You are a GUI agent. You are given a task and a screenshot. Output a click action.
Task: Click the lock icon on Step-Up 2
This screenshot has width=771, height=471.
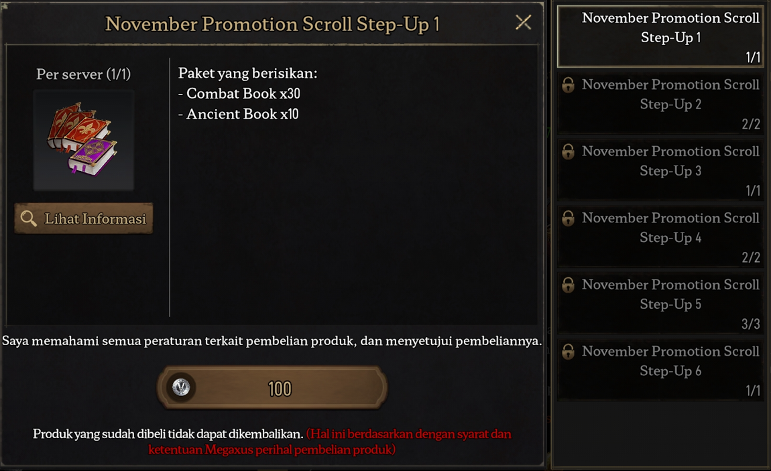tap(568, 85)
